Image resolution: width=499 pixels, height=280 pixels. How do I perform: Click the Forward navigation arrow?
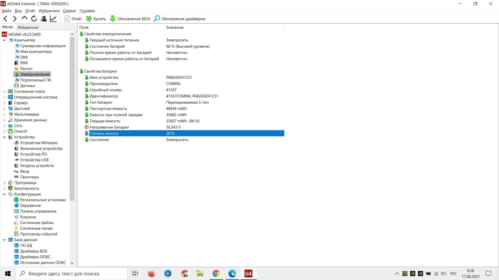coord(15,19)
